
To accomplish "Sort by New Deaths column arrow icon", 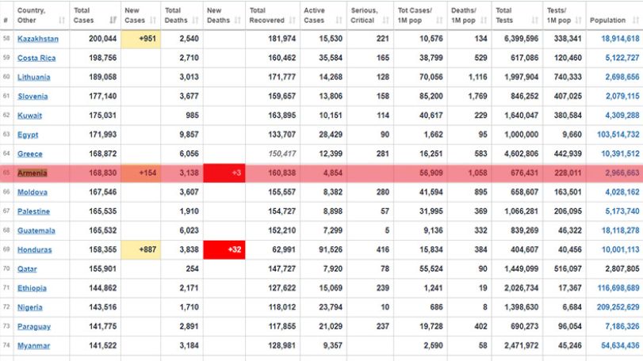I will pos(237,20).
